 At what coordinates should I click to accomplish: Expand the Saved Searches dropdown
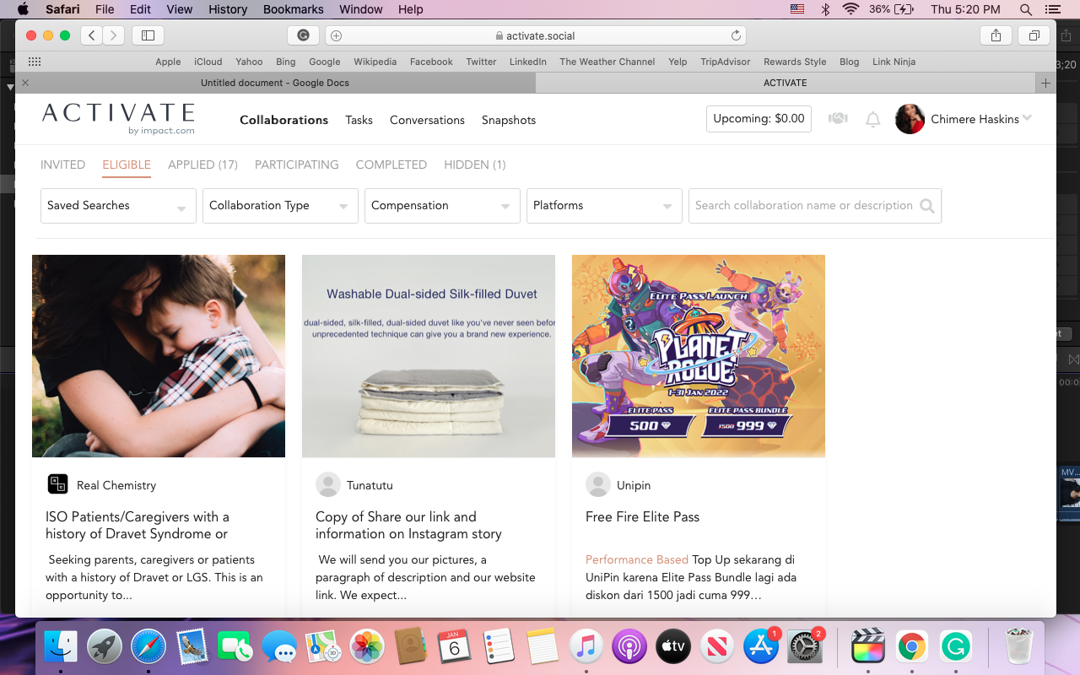(x=118, y=206)
